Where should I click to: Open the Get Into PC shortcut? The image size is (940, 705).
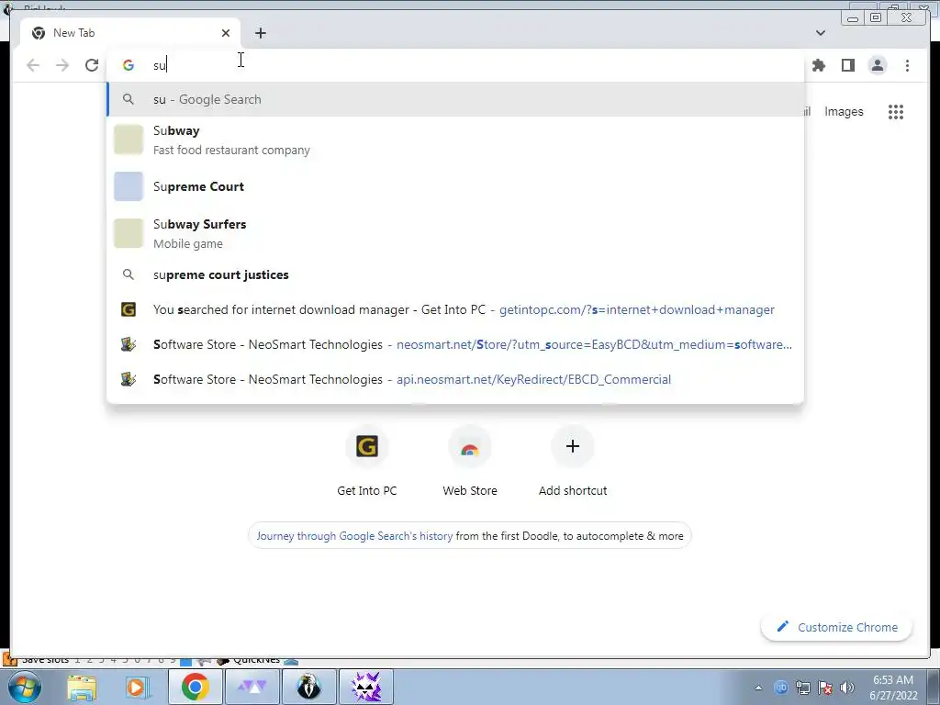pyautogui.click(x=367, y=462)
